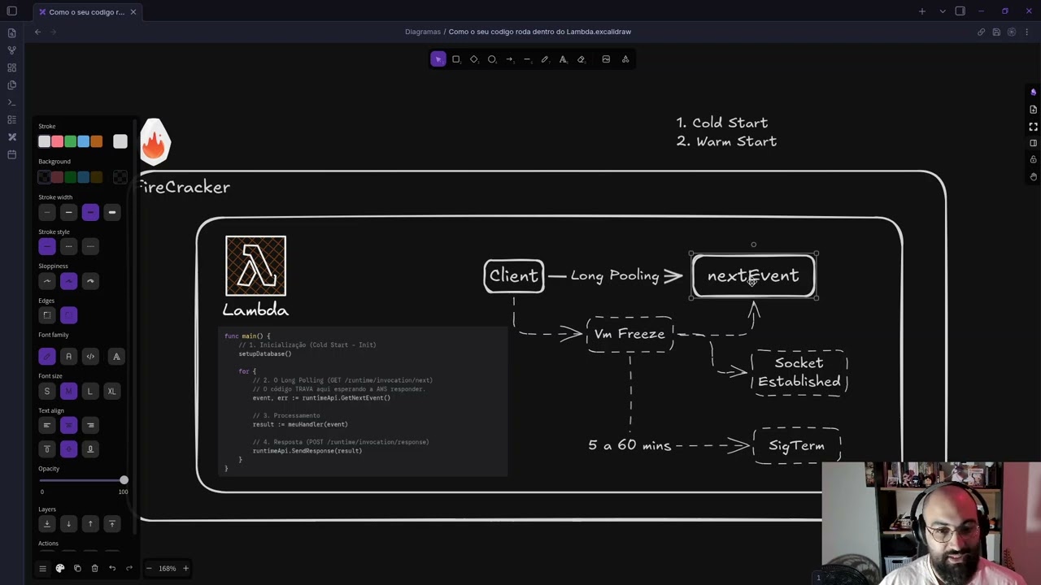The height and width of the screenshot is (585, 1041).
Task: Zoom in with the plus button
Action: [x=185, y=568]
